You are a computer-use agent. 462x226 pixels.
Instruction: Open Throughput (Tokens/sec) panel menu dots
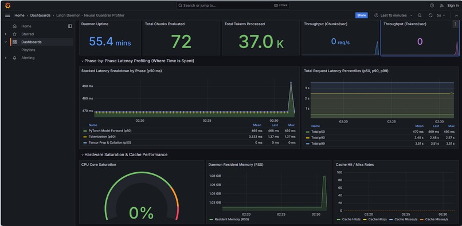[x=455, y=25]
